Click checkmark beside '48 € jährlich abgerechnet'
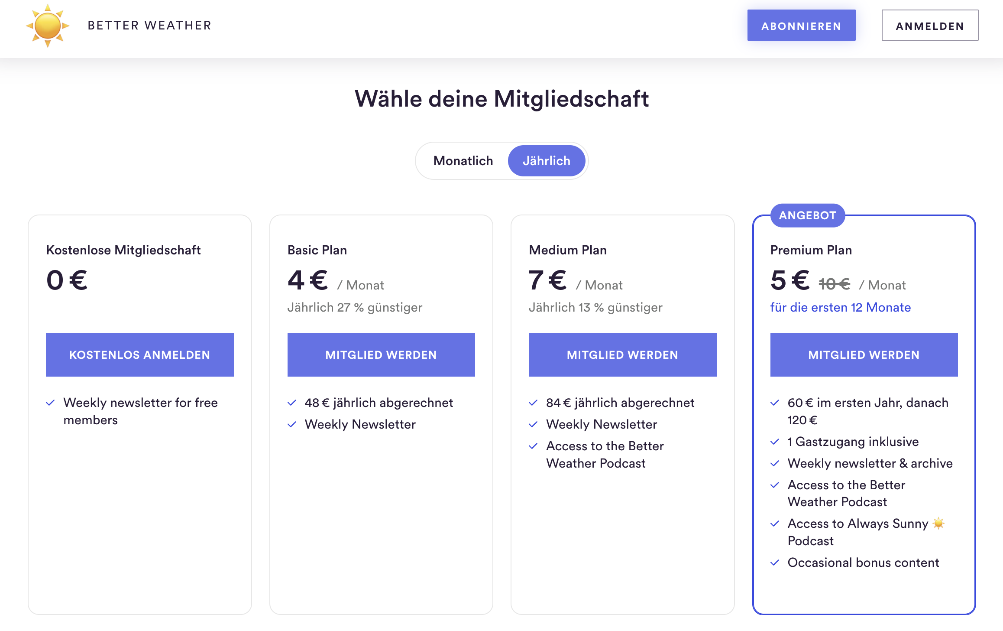Viewport: 1003px width, 631px height. pyautogui.click(x=292, y=403)
